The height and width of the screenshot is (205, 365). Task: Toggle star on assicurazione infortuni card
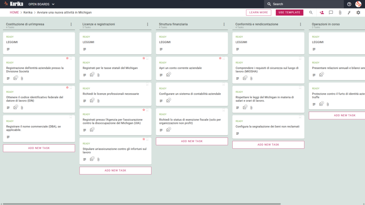pos(144,139)
